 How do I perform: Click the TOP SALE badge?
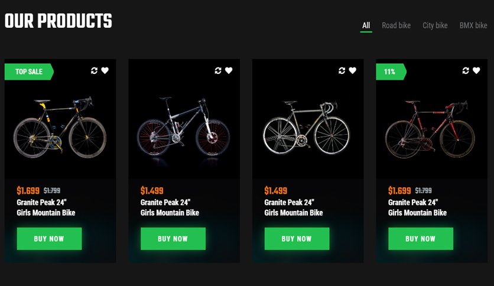point(29,71)
